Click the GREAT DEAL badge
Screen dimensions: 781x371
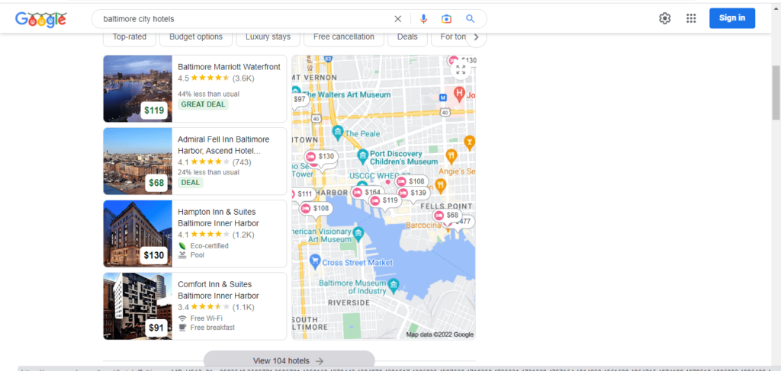203,104
